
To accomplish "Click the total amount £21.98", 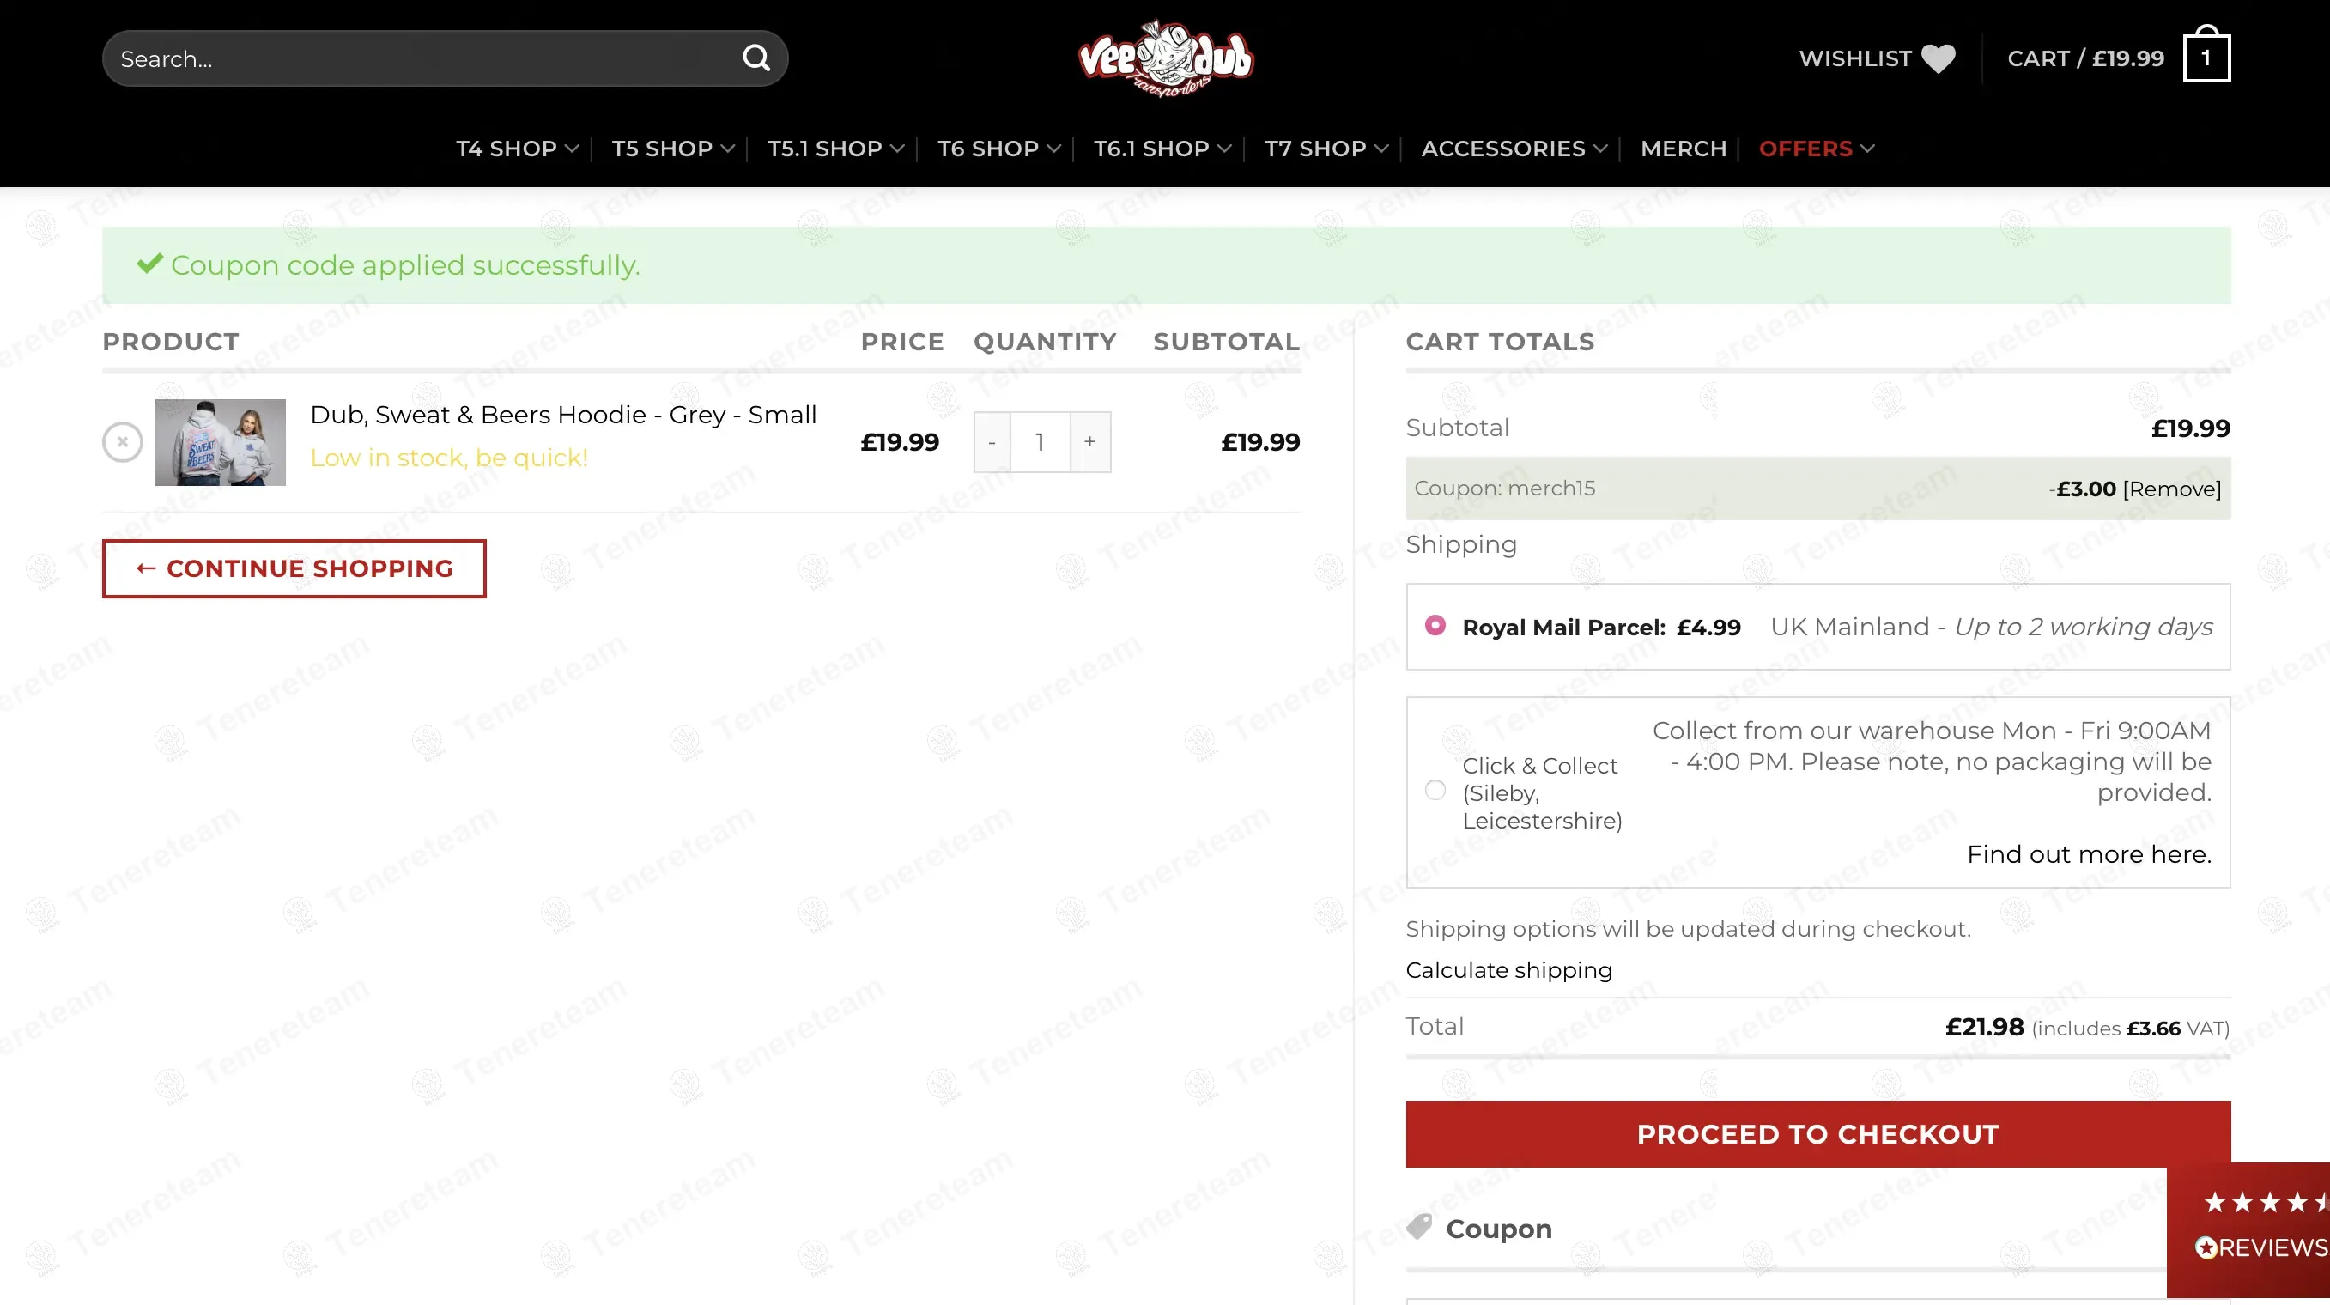I will pos(1985,1028).
